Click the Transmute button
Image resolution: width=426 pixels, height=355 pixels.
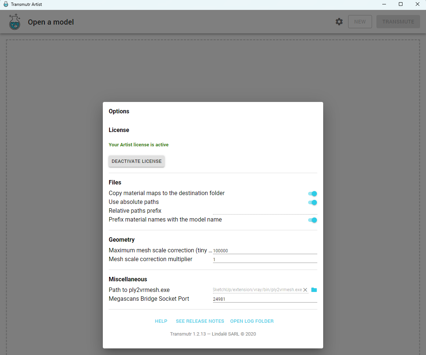(398, 22)
